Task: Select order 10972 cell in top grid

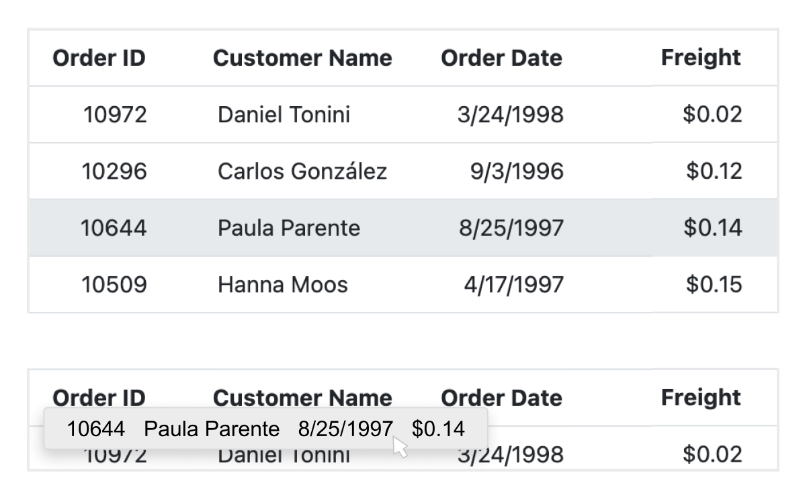Action: coord(114,115)
